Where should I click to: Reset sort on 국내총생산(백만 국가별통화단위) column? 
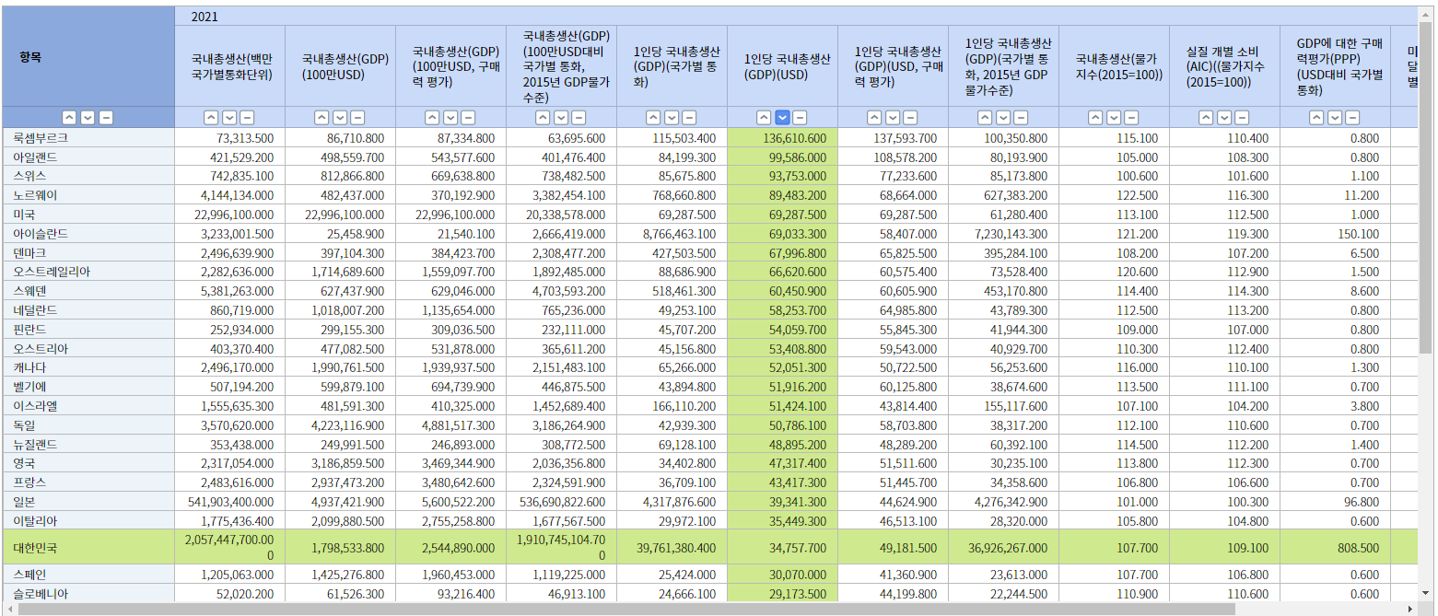pyautogui.click(x=248, y=118)
